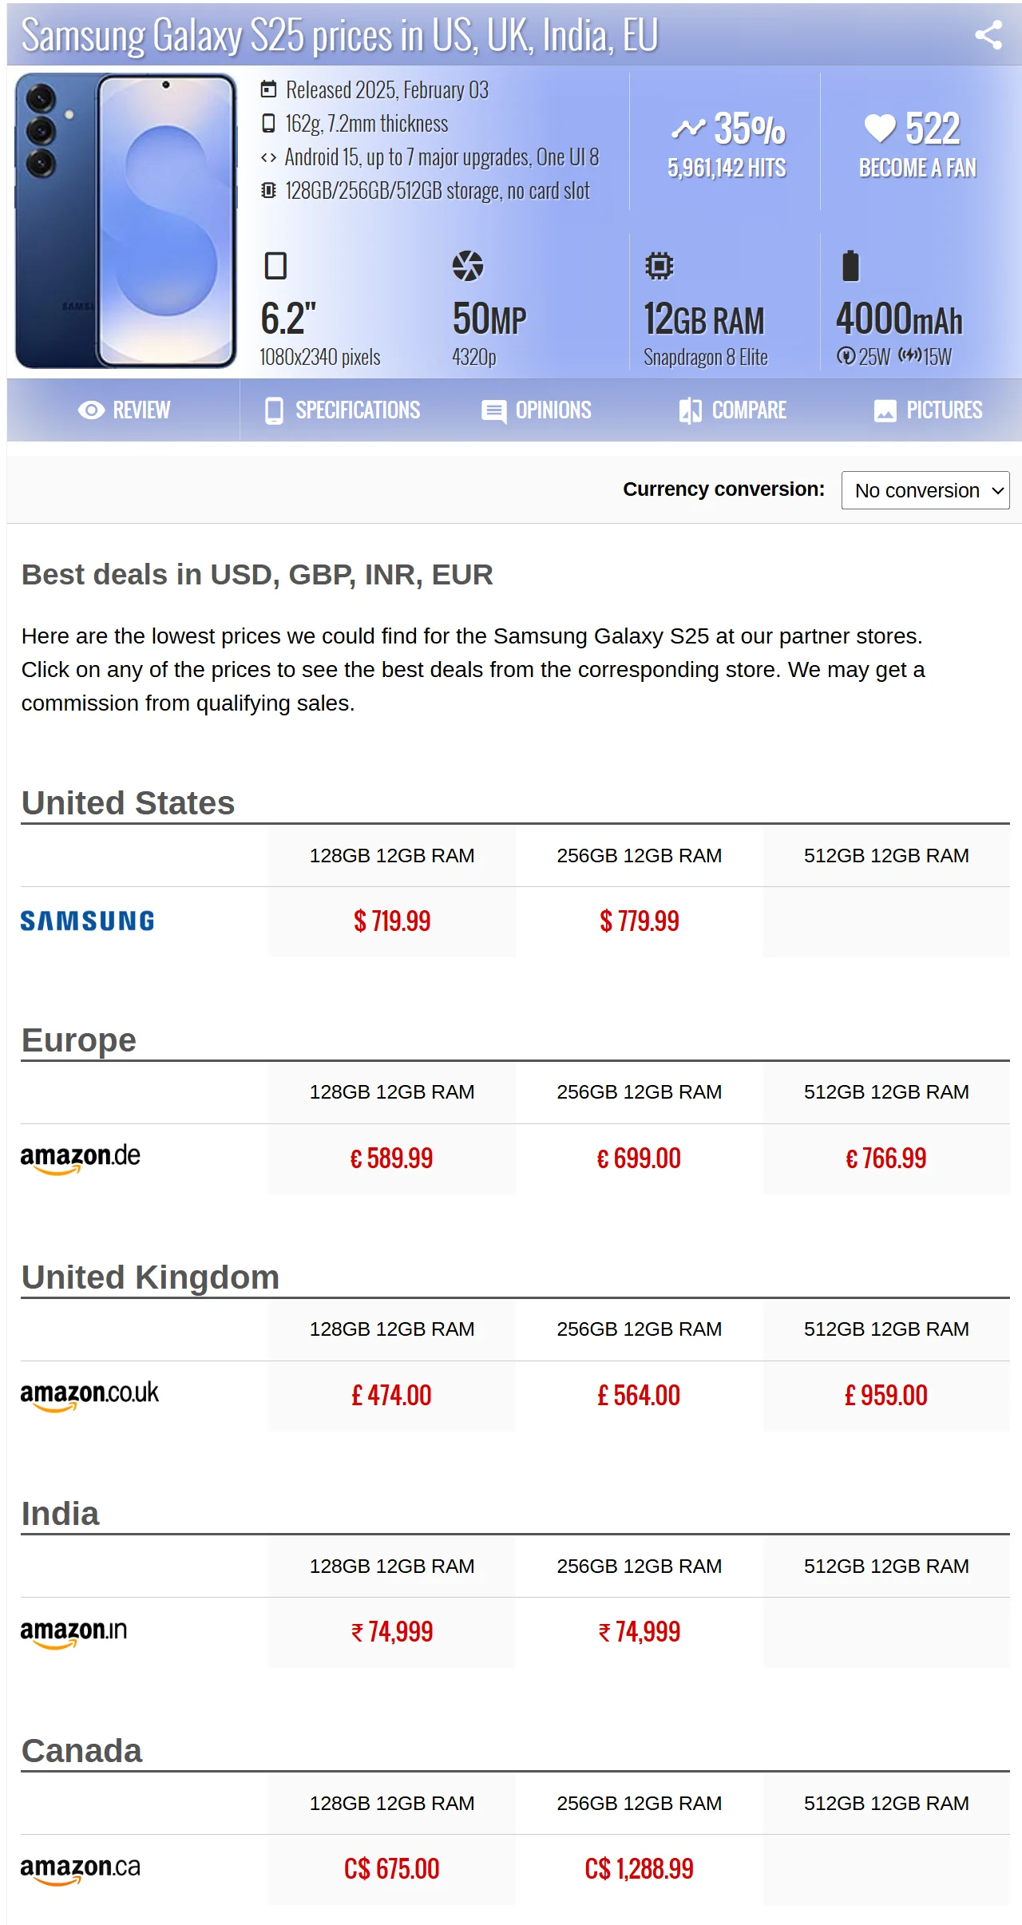
Task: Click the chipset processor icon
Action: point(659,266)
